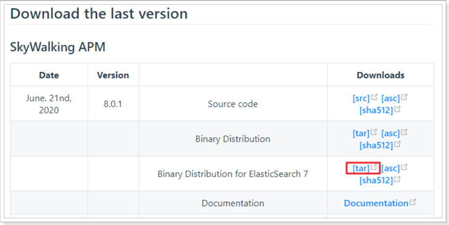The image size is (449, 225).
Task: Open the Source code [asc] signature link
Action: pyautogui.click(x=390, y=98)
